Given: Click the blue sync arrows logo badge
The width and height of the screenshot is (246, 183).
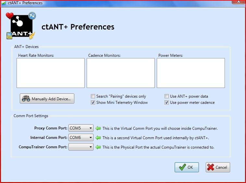Looking at the screenshot, I should point(32,16).
